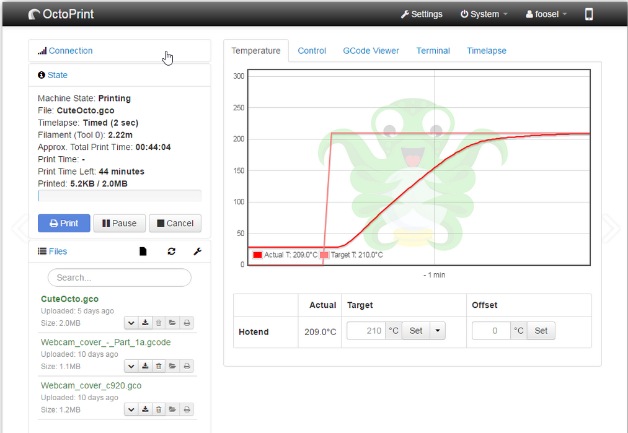Open the Files panel wrench settings

click(x=197, y=251)
